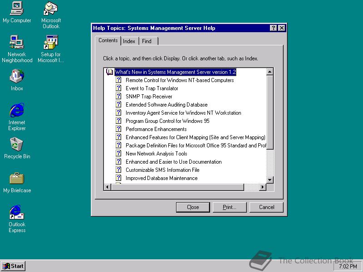Open the Start menu
Screen dimensions: 363x272
tap(13, 266)
